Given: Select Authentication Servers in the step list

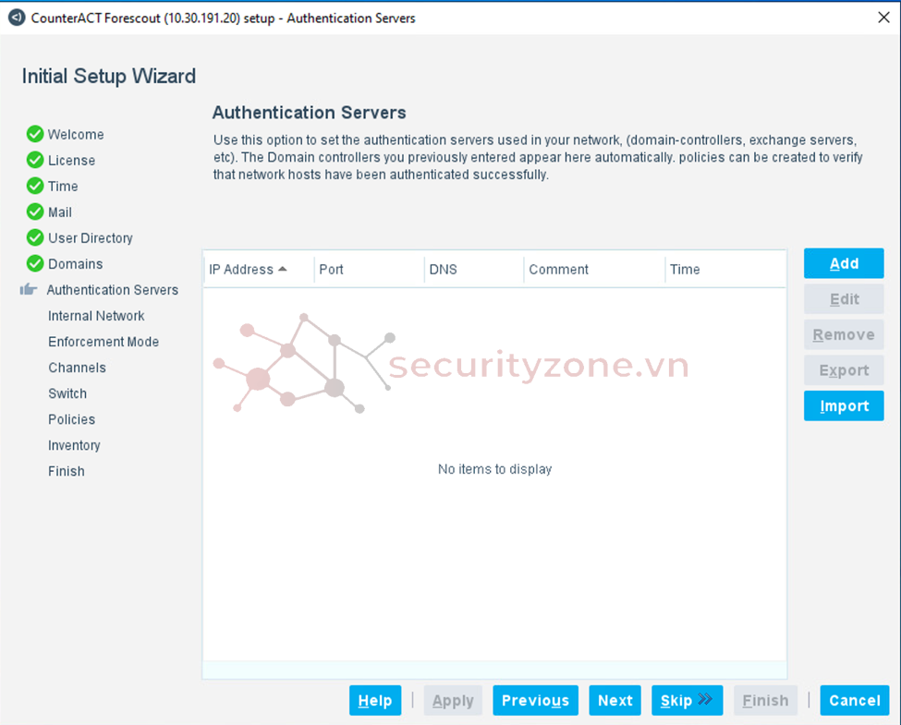Looking at the screenshot, I should [x=113, y=290].
